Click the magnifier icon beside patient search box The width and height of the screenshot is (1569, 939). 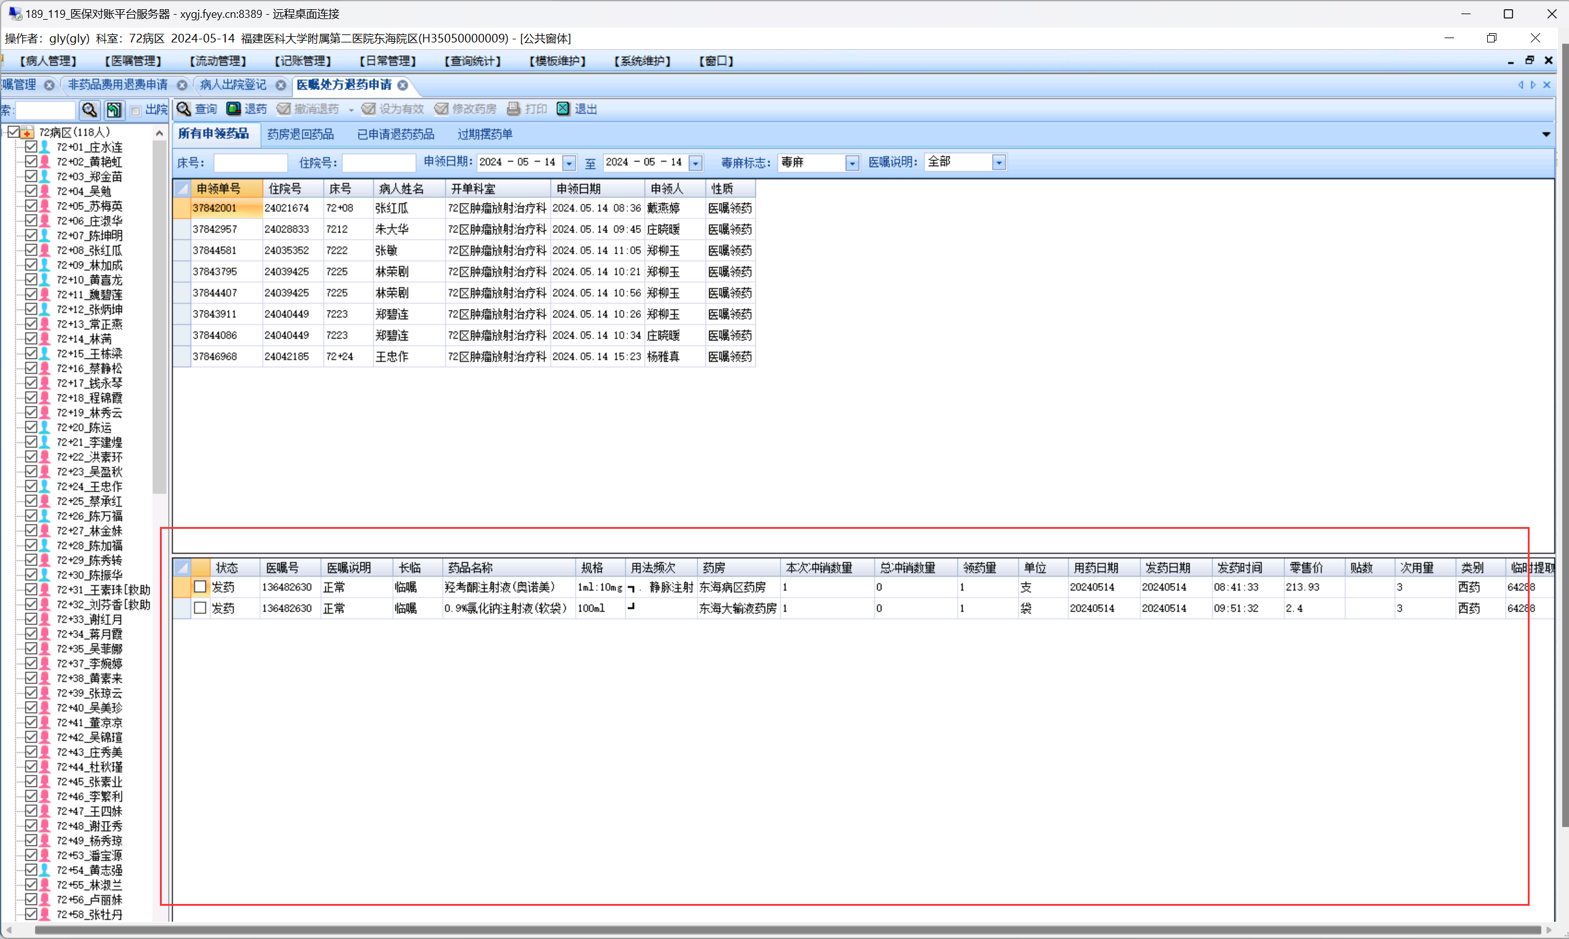coord(89,110)
